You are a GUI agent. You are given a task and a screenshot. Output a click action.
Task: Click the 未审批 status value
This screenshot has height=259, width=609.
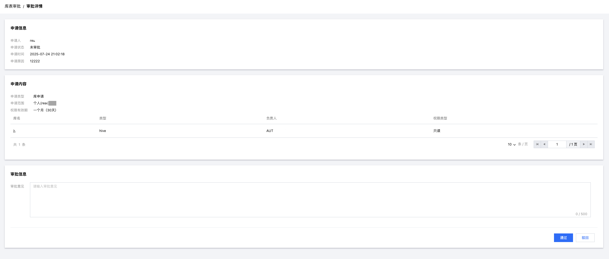(35, 47)
